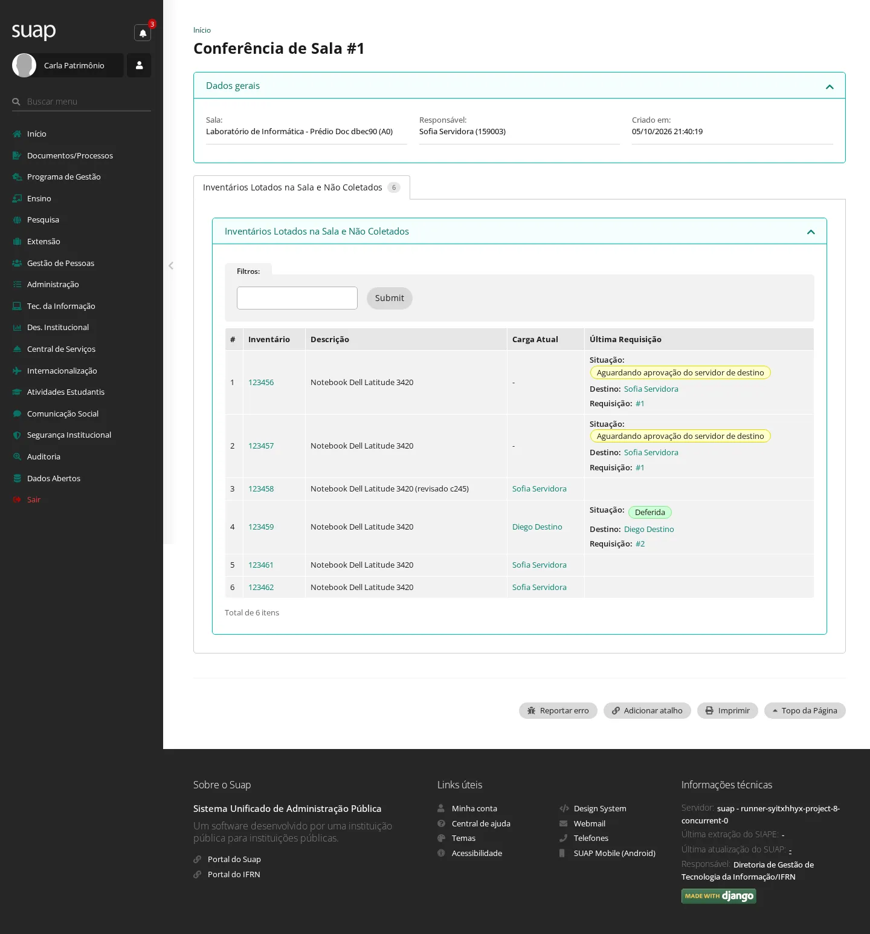Click the Reportar erro button
Image resolution: width=870 pixels, height=934 pixels.
click(x=558, y=710)
